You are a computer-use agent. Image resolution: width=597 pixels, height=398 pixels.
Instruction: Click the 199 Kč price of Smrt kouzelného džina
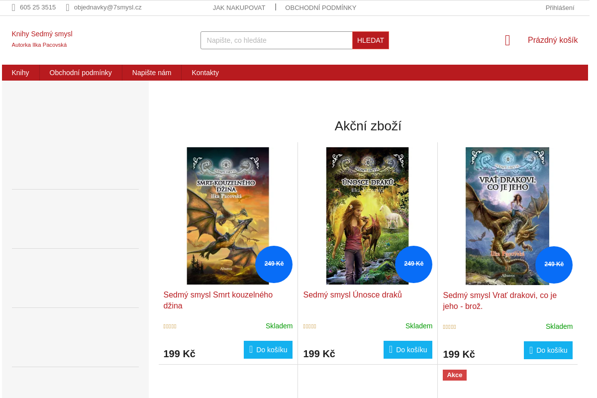pyautogui.click(x=179, y=354)
